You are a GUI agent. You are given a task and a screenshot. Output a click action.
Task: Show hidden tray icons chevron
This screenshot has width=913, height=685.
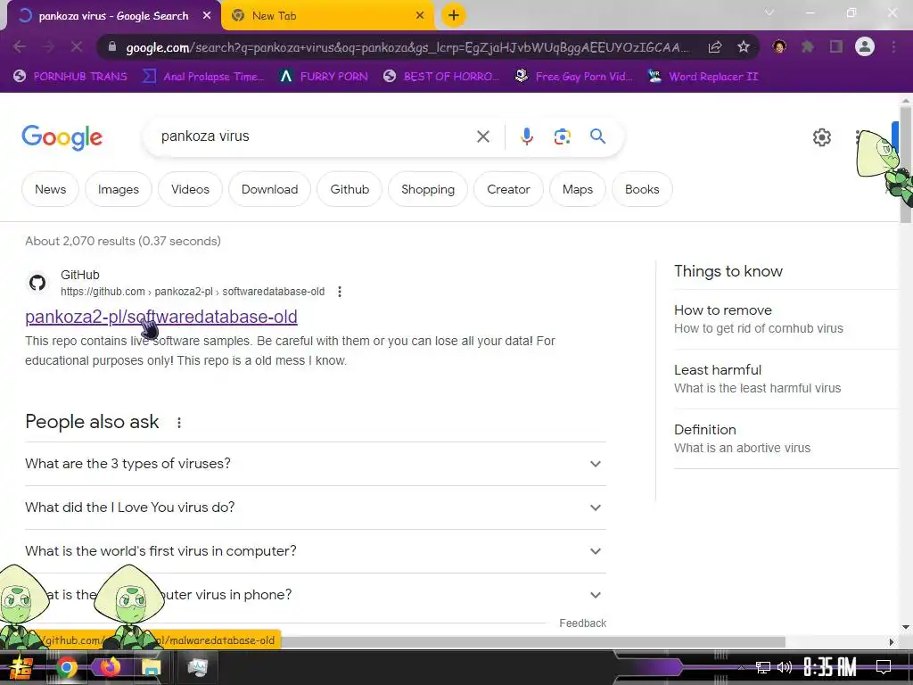click(x=741, y=667)
